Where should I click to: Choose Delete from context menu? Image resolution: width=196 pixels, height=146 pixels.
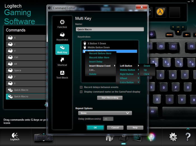tap(93, 74)
